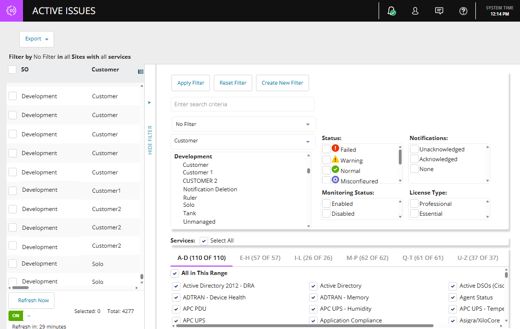520x329 pixels.
Task: Open the notifications bell icon
Action: [391, 11]
